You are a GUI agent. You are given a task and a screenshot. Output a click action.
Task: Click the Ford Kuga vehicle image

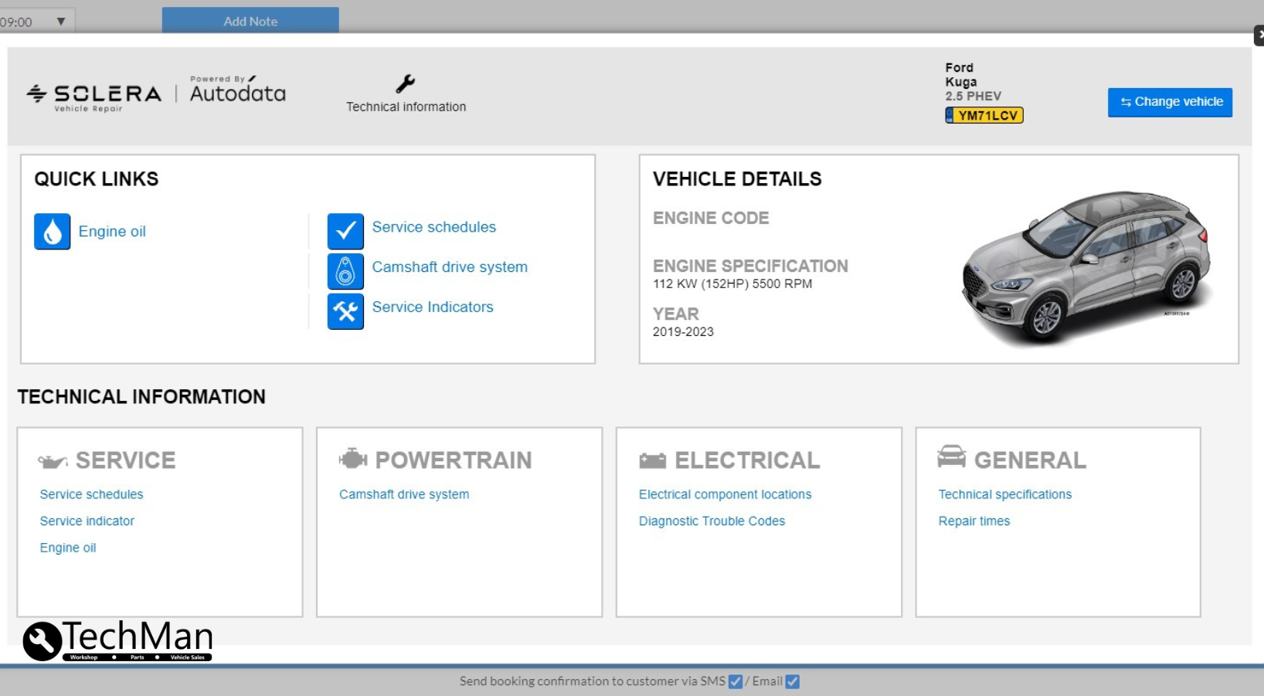(x=1087, y=268)
